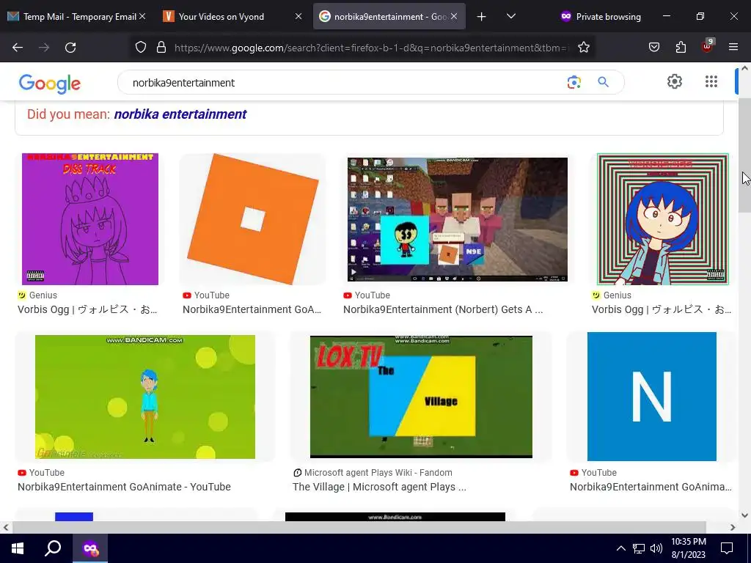Open the green GoAnimate character thumbnail
This screenshot has height=563, width=751.
point(145,397)
